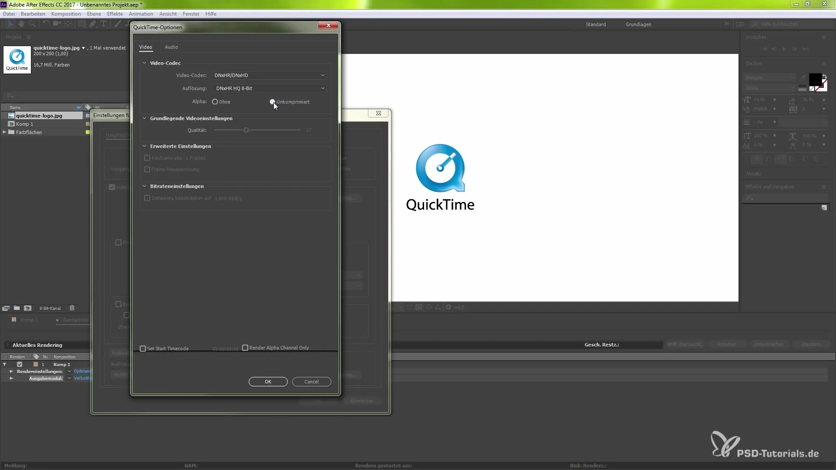This screenshot has height=470, width=836.
Task: Delete selected project item with trash icon
Action: pyautogui.click(x=72, y=308)
